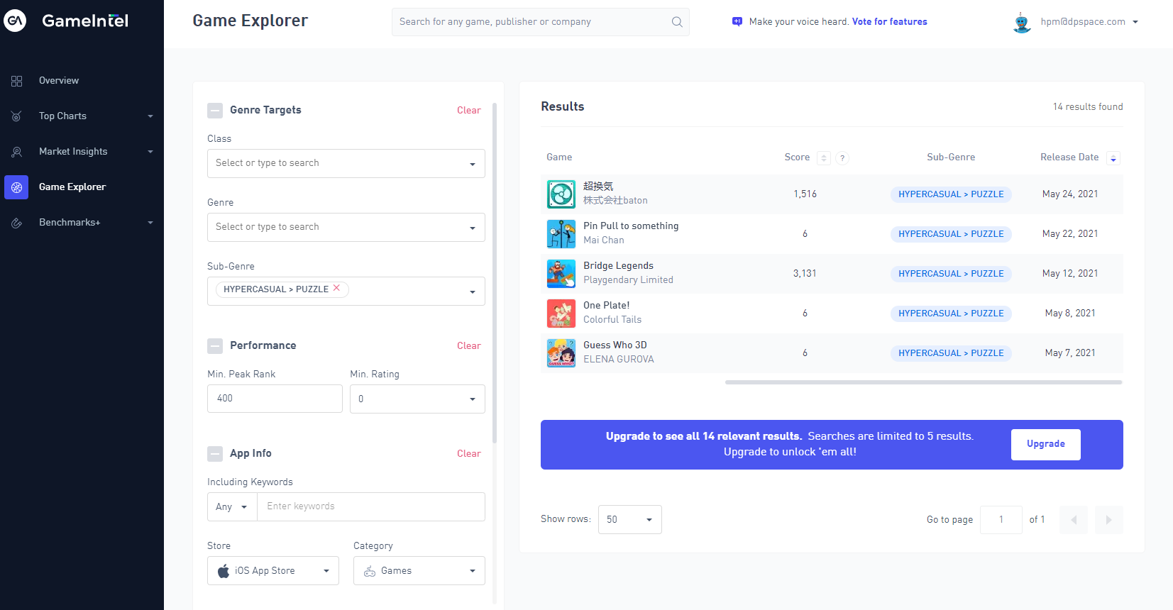This screenshot has width=1173, height=610.
Task: Open the Sub-Genre dropdown arrow
Action: [473, 292]
